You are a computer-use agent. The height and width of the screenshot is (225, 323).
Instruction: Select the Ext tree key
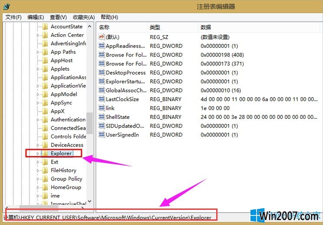click(x=54, y=162)
